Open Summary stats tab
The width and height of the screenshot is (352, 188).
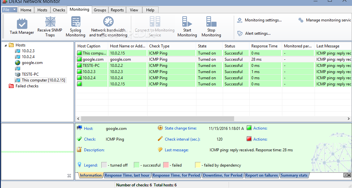click(x=294, y=175)
